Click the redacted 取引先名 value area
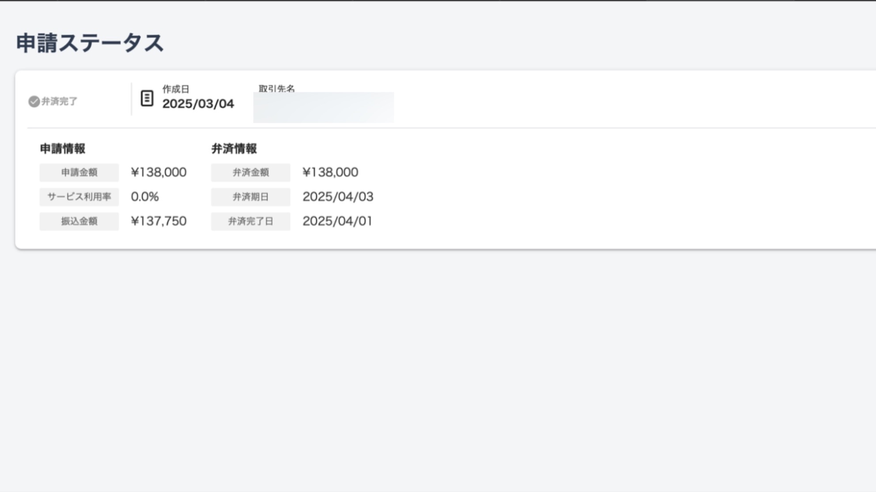Screen dimensions: 876x492 tap(324, 107)
